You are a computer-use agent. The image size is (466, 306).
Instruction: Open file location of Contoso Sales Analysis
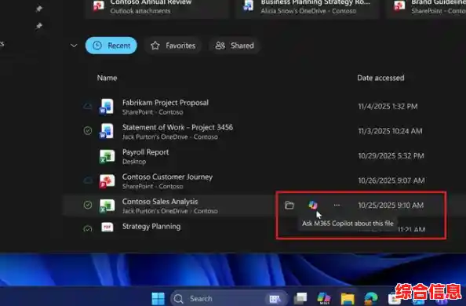pyautogui.click(x=289, y=206)
